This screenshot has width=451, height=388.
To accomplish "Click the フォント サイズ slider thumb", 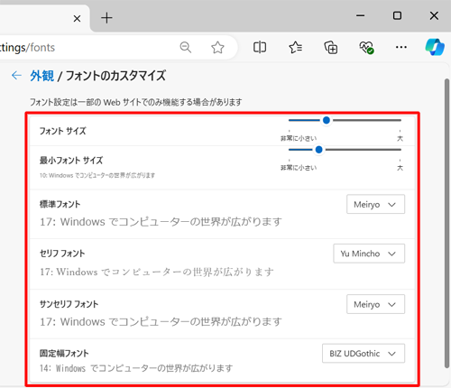I will tap(327, 120).
